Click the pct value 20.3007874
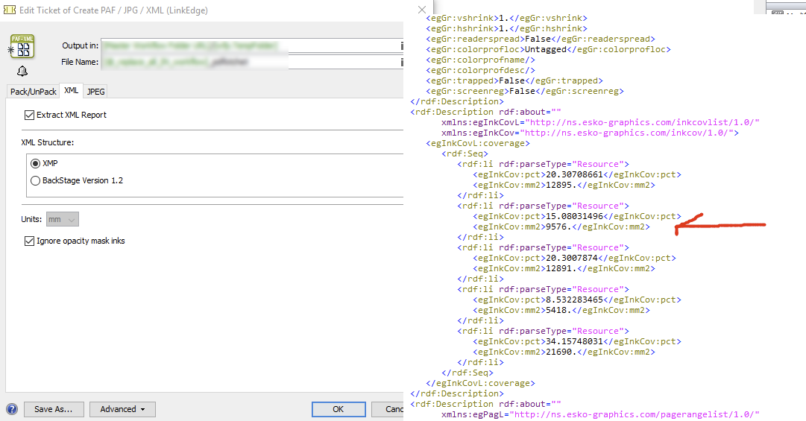806x421 pixels. click(x=572, y=258)
